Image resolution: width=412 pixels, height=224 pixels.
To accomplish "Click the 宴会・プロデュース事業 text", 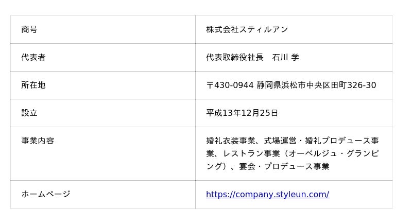I will click(x=284, y=166).
